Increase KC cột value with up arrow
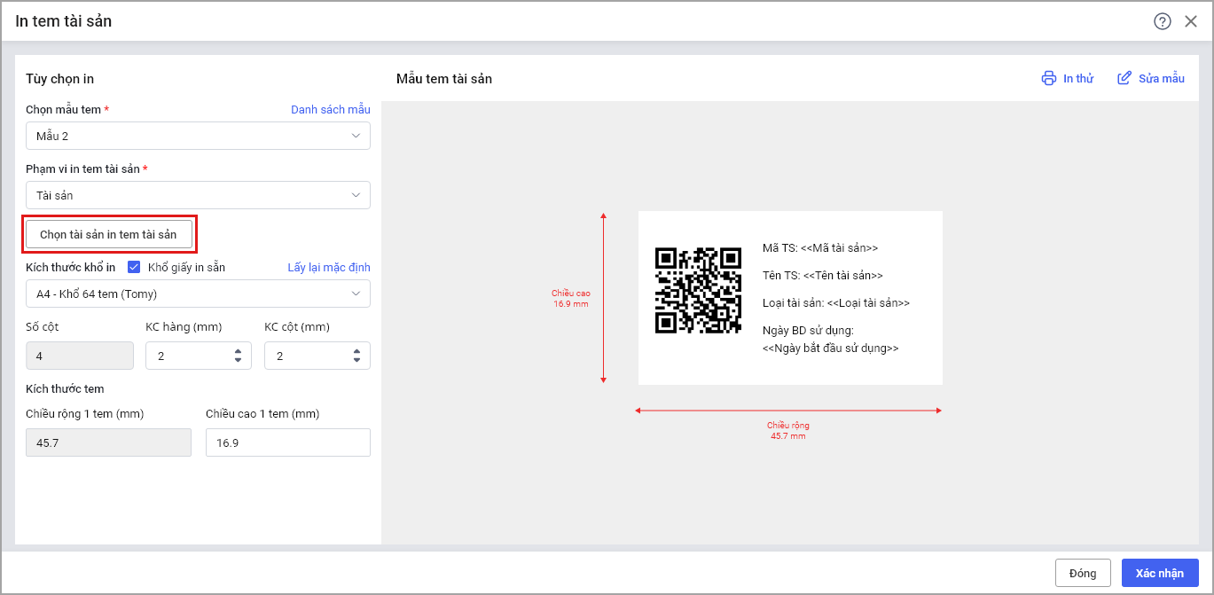The height and width of the screenshot is (595, 1214). coord(356,351)
